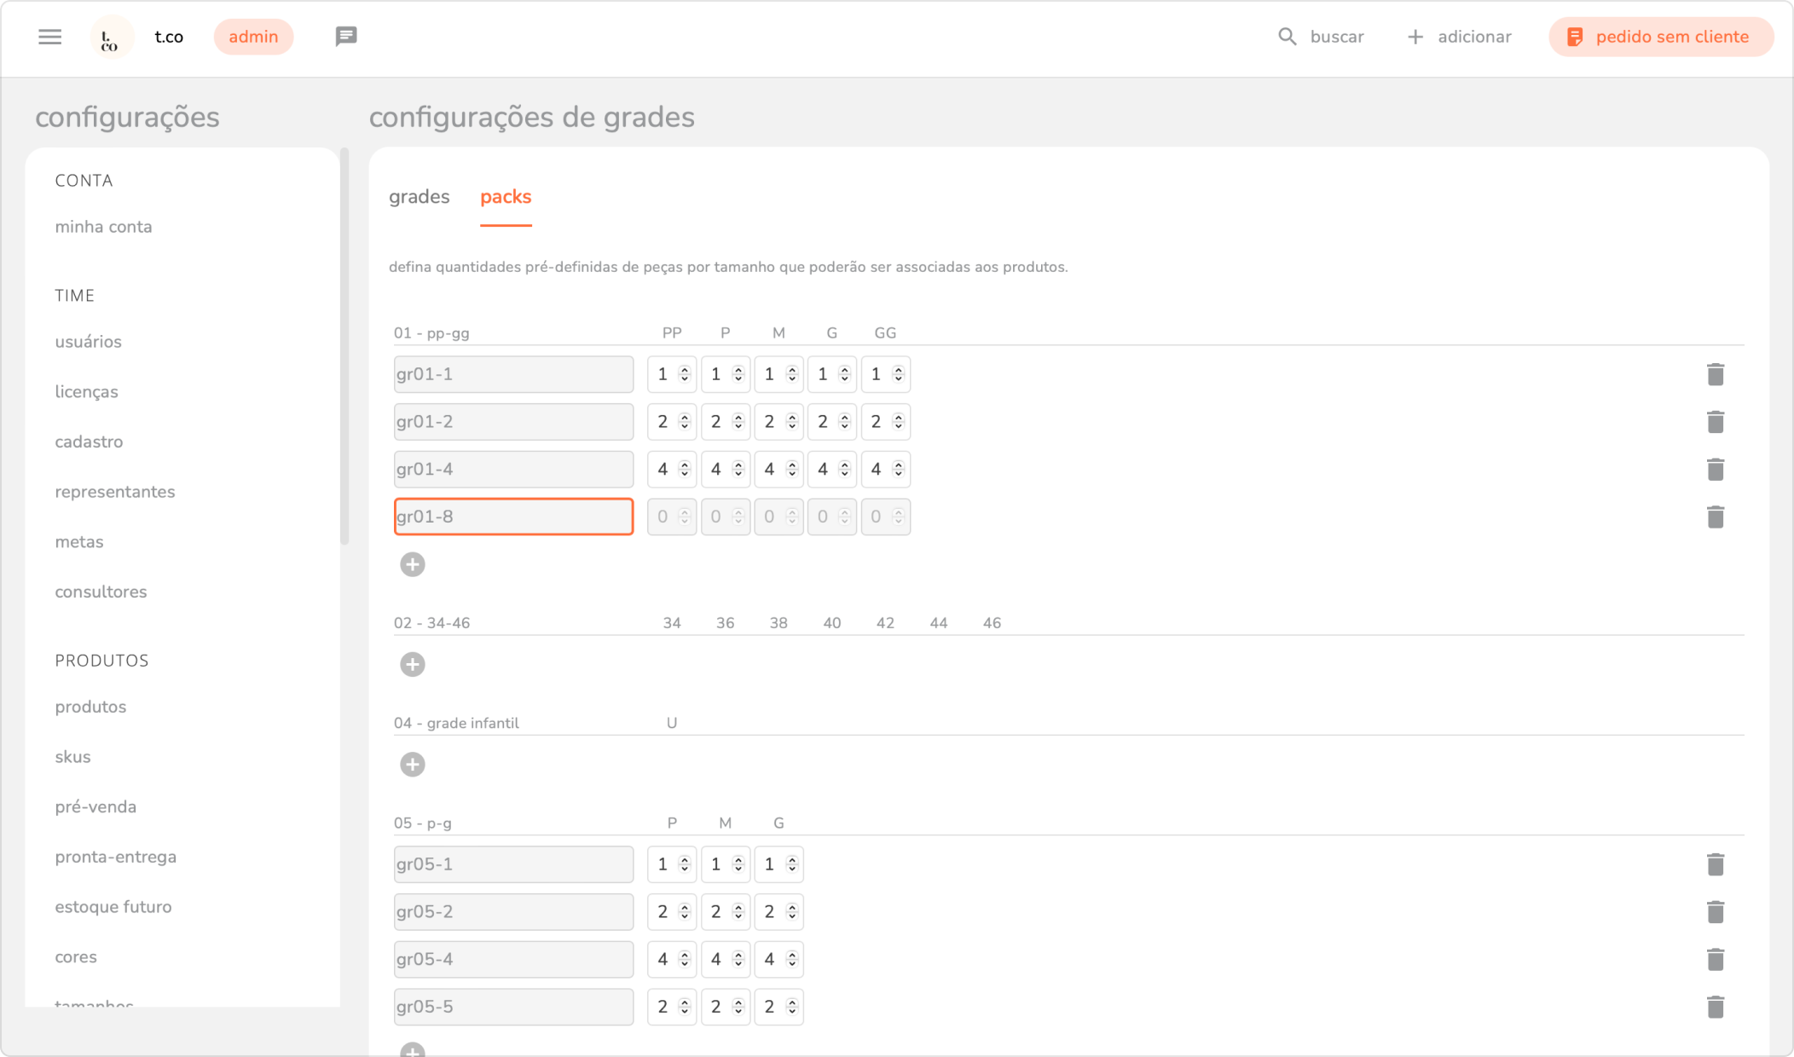The height and width of the screenshot is (1057, 1794).
Task: Adjust G quantity stepper for gr05-2
Action: [x=791, y=912]
